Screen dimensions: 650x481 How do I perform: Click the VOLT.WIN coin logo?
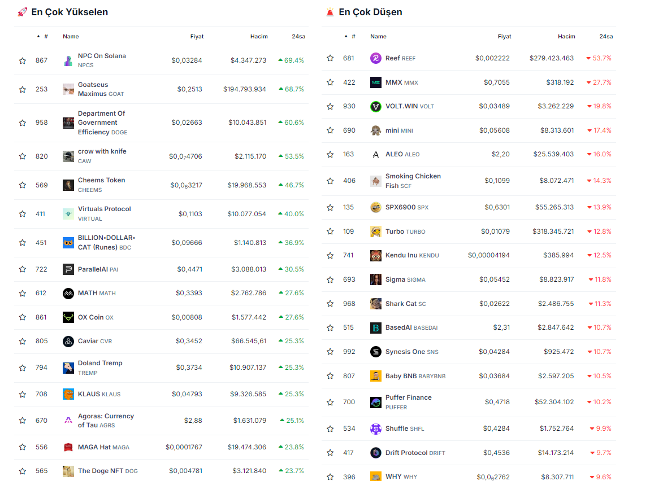click(376, 106)
